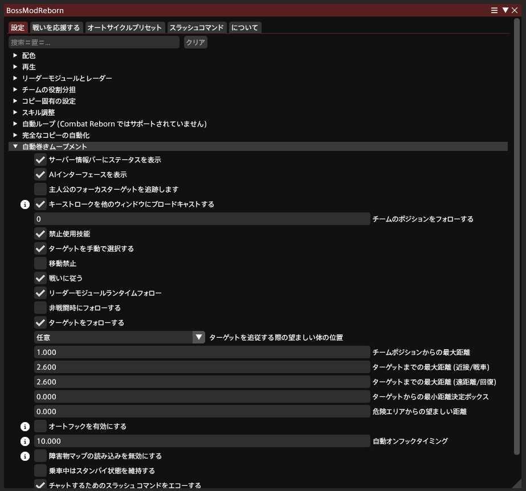
Task: Click ターゲットからの最小距離決定ボックス field
Action: pos(202,396)
